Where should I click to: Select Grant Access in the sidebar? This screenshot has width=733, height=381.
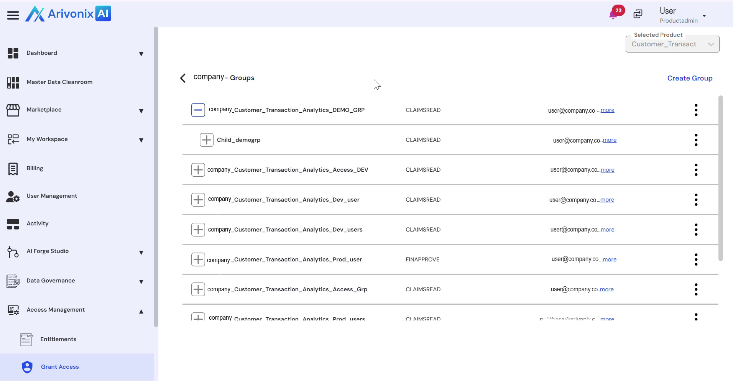coord(60,367)
